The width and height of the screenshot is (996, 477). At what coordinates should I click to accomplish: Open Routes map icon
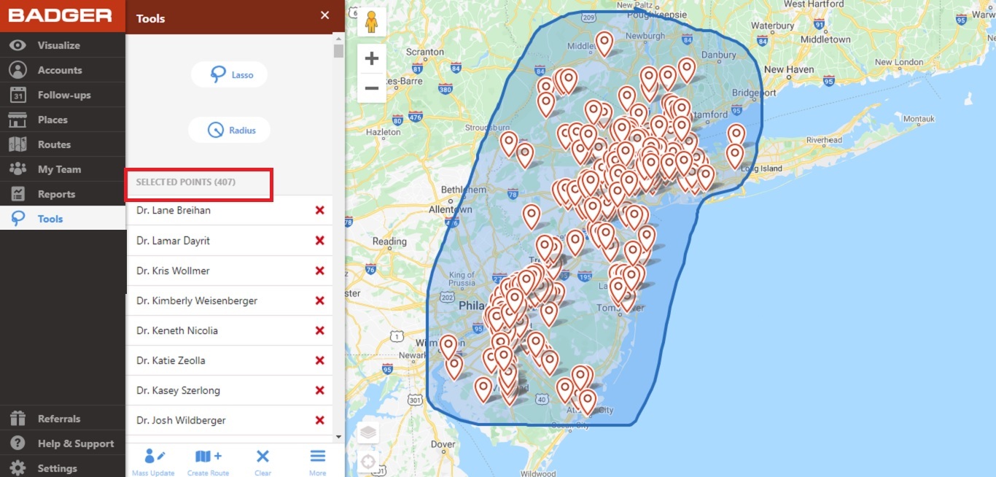(18, 144)
